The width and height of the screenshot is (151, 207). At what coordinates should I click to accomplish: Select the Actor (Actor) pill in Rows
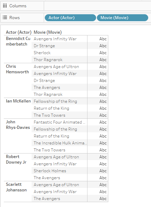coord(70,18)
